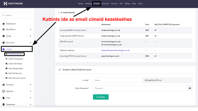Viewport: 198px width, 111px height.
Task: Go to Dashboard in sidebar
Action: (x=11, y=24)
